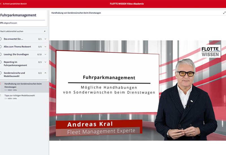
Task: Click the 'FLOTTE WISSEN Video-Akademie' header title
Action: click(127, 4)
